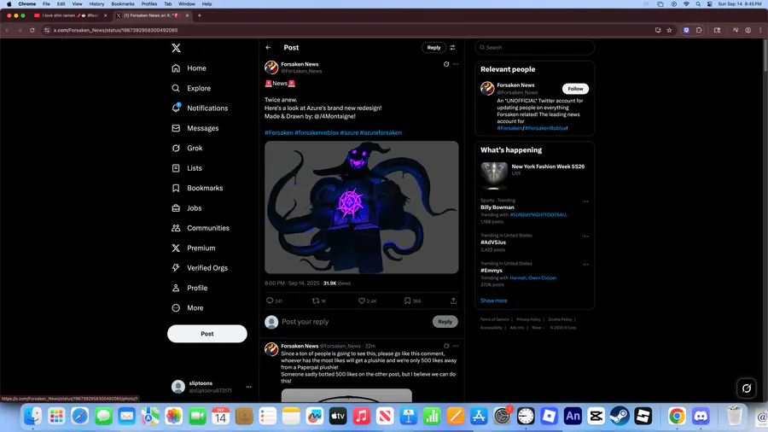This screenshot has height=432, width=768.
Task: Click the X logo in sidebar
Action: point(177,48)
